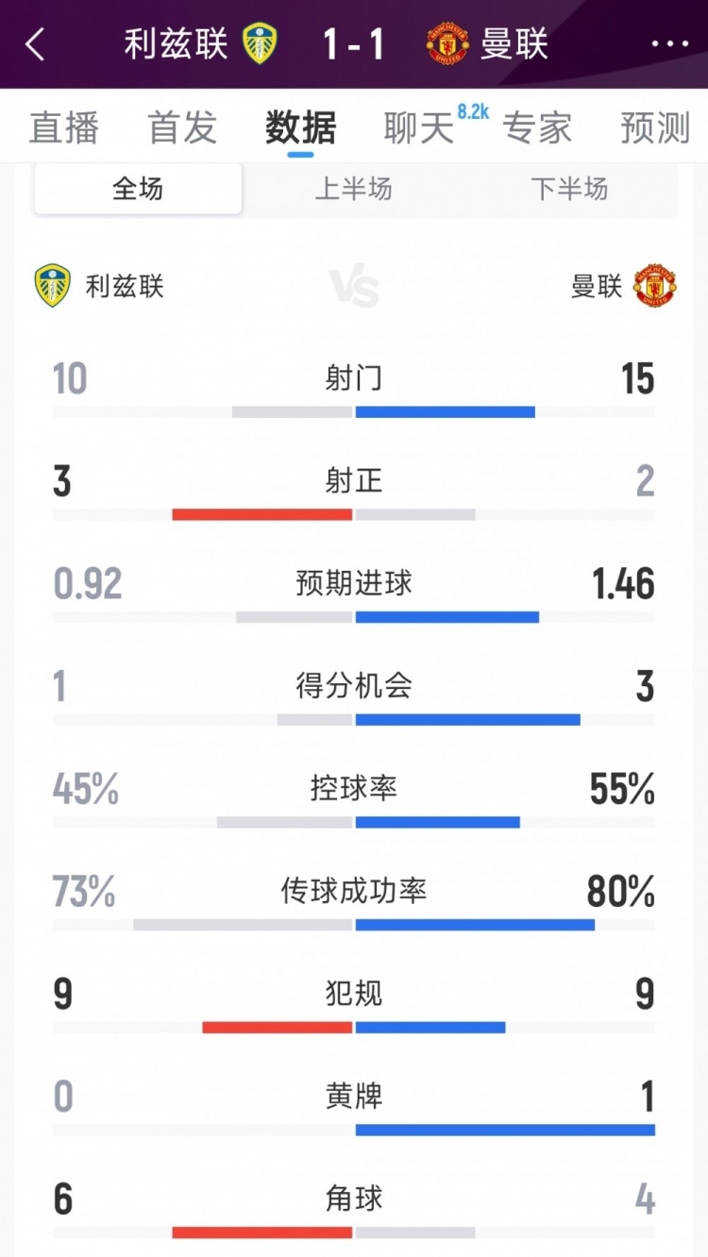Screen dimensions: 708x1257
Task: Open the three-dot more options menu
Action: click(670, 44)
